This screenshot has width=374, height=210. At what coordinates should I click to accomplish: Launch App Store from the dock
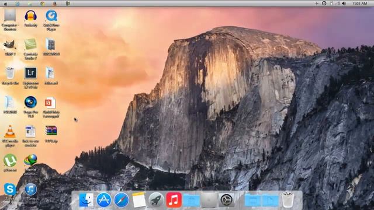104,199
